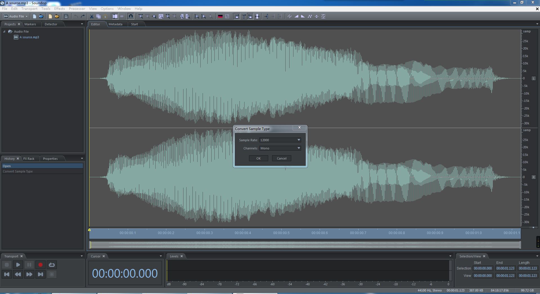
Task: Click the new file icon in toolbar
Action: (35, 16)
